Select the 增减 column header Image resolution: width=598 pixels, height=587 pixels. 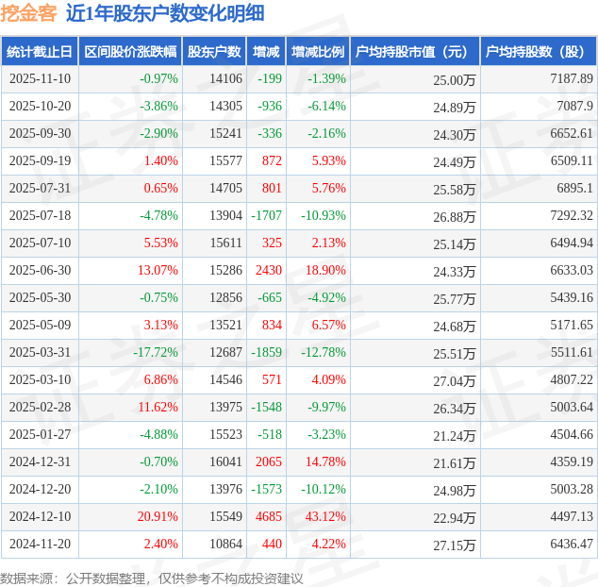pyautogui.click(x=266, y=52)
